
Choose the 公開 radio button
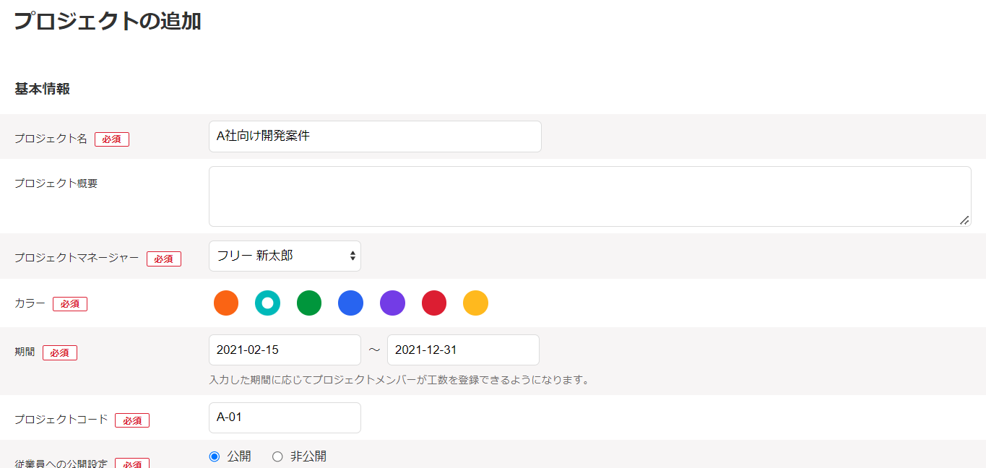[214, 456]
